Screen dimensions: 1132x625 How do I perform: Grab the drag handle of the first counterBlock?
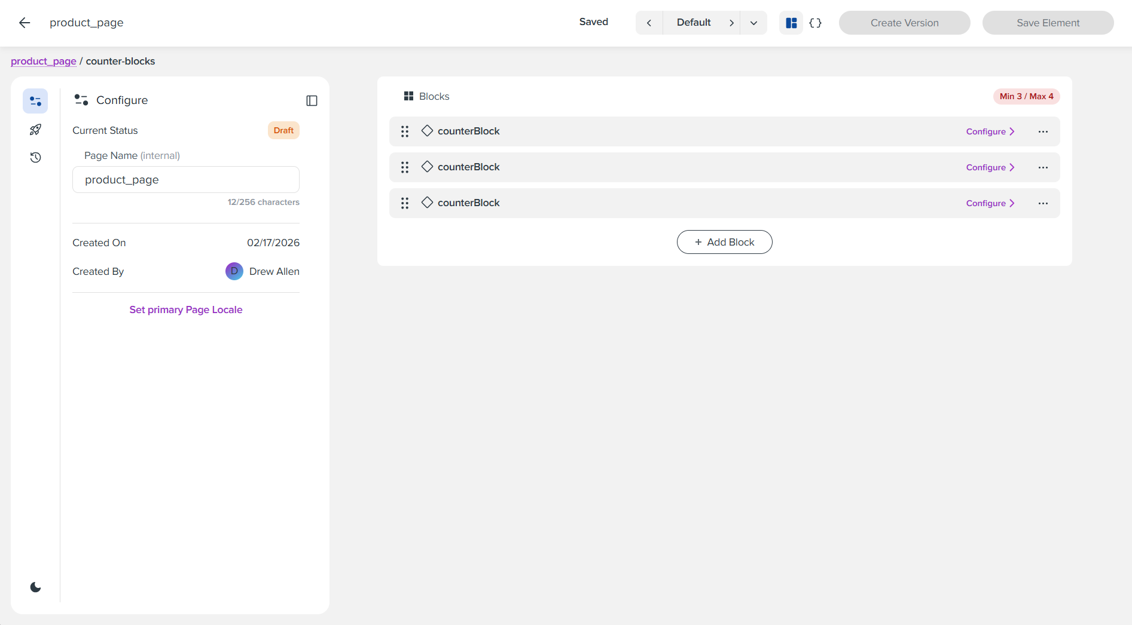pyautogui.click(x=404, y=131)
